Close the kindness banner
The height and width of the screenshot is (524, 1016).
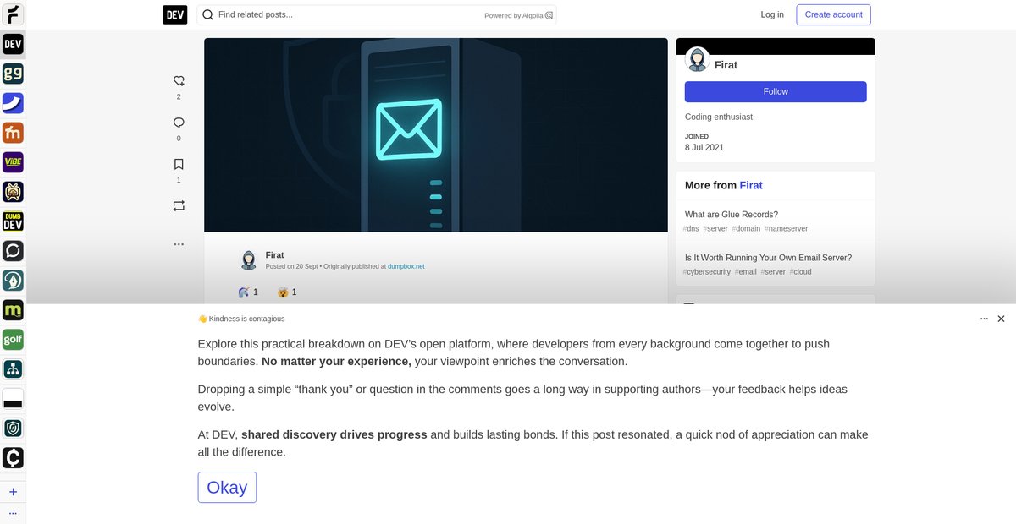point(1001,319)
